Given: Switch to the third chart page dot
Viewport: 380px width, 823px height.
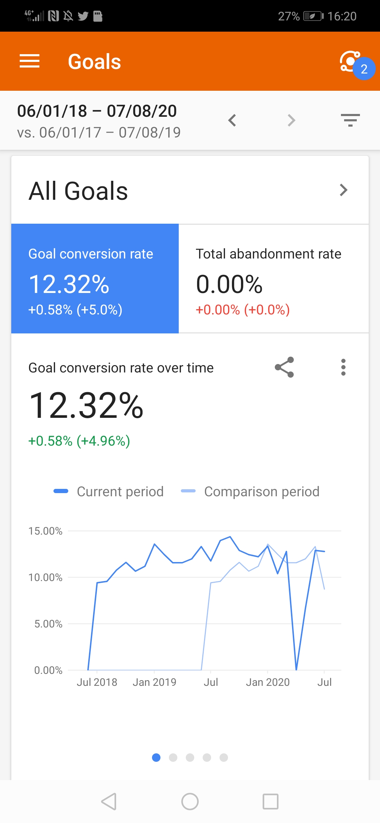Looking at the screenshot, I should [190, 758].
